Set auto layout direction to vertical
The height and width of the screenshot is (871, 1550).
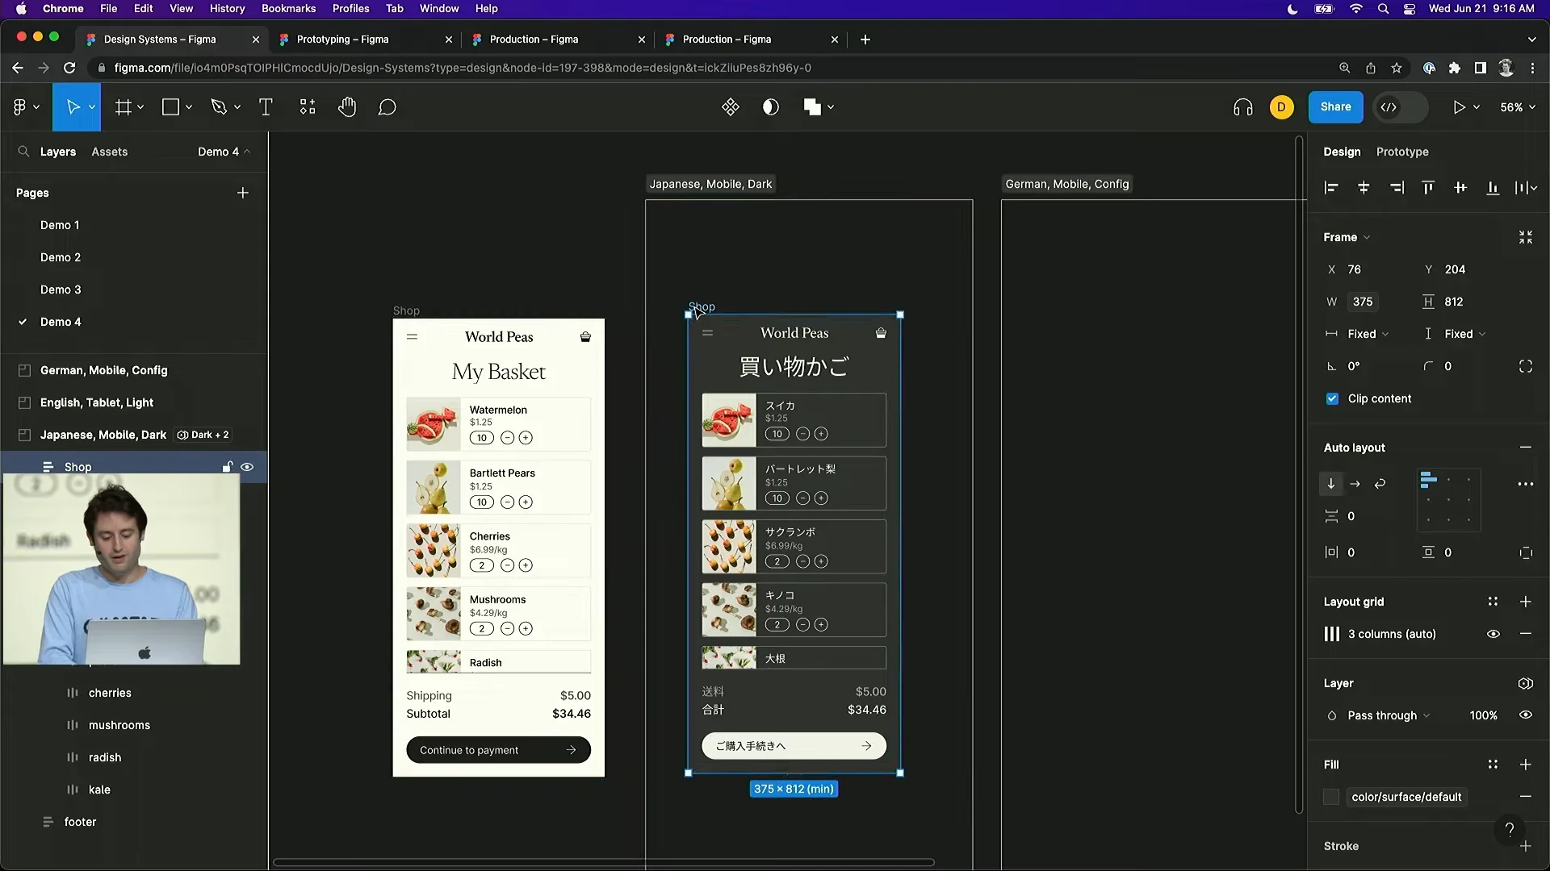[1331, 484]
